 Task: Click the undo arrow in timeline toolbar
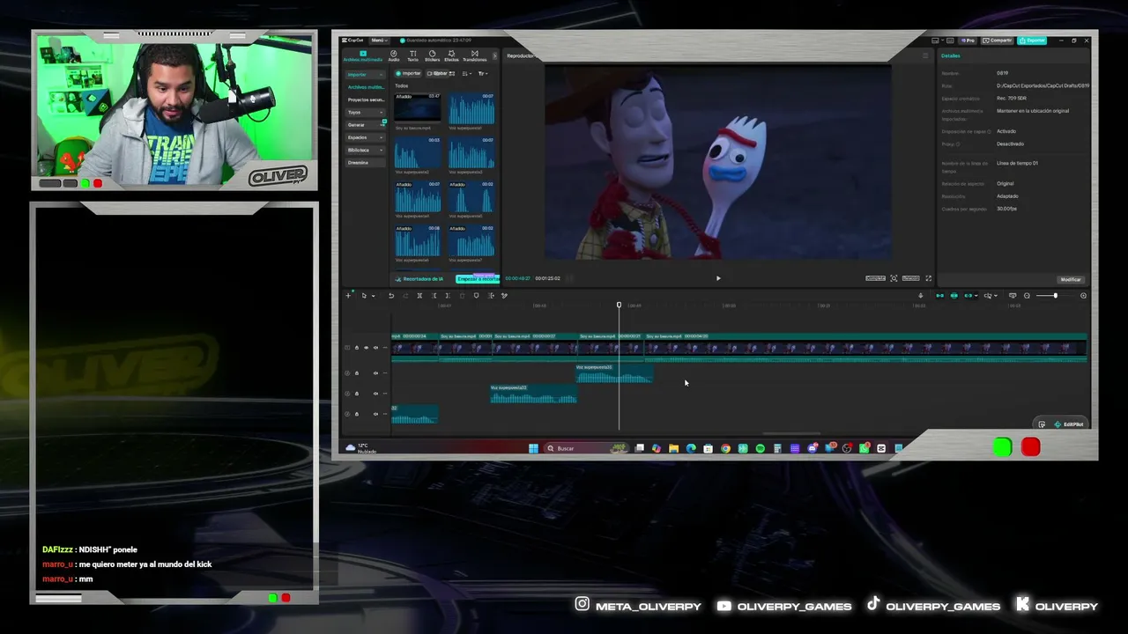pyautogui.click(x=391, y=296)
